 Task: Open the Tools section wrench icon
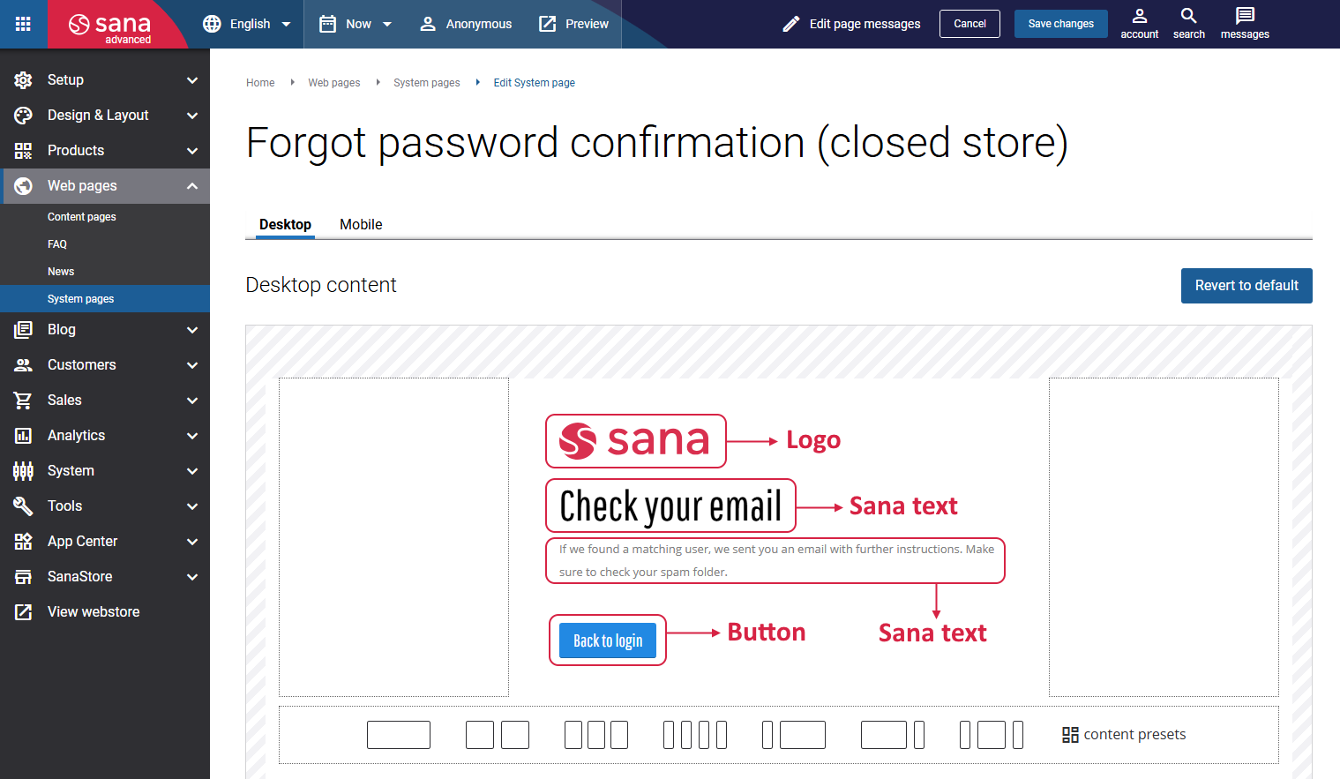[22, 506]
